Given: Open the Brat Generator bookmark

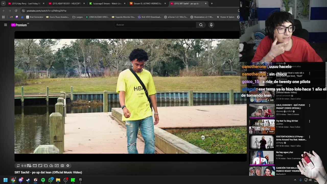Looking at the screenshot, I should [35, 17].
